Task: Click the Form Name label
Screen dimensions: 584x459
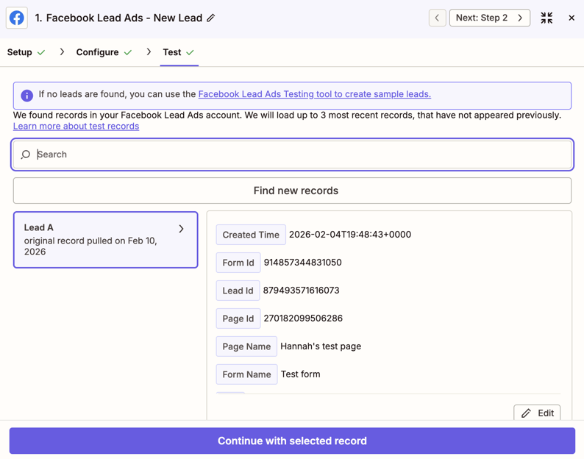Action: (246, 374)
